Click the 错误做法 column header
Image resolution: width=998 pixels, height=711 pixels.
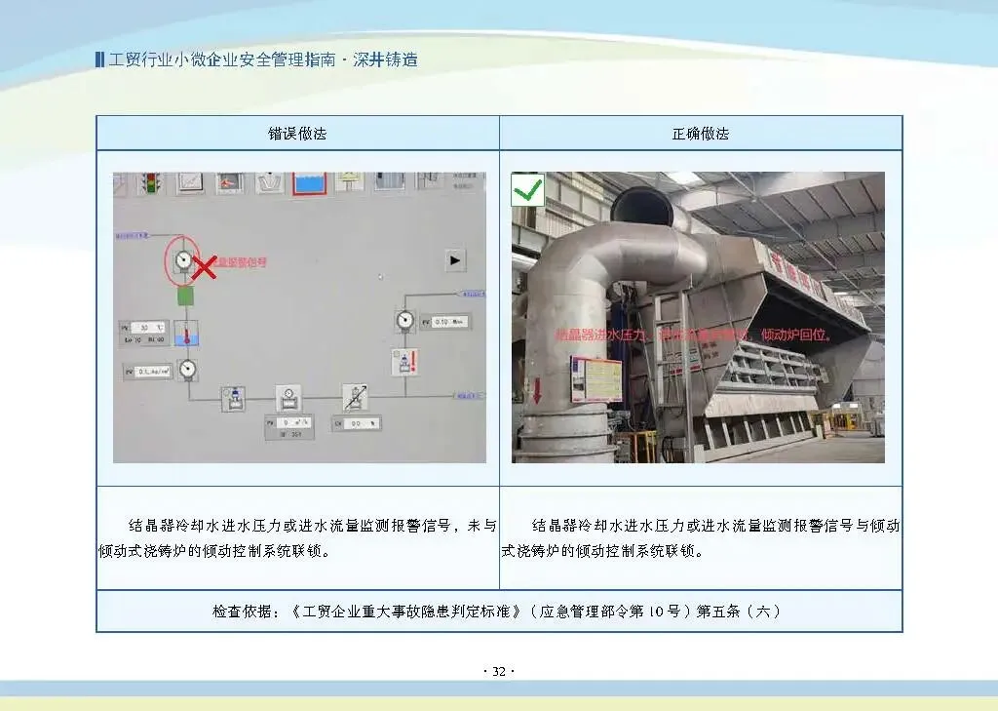pos(297,134)
